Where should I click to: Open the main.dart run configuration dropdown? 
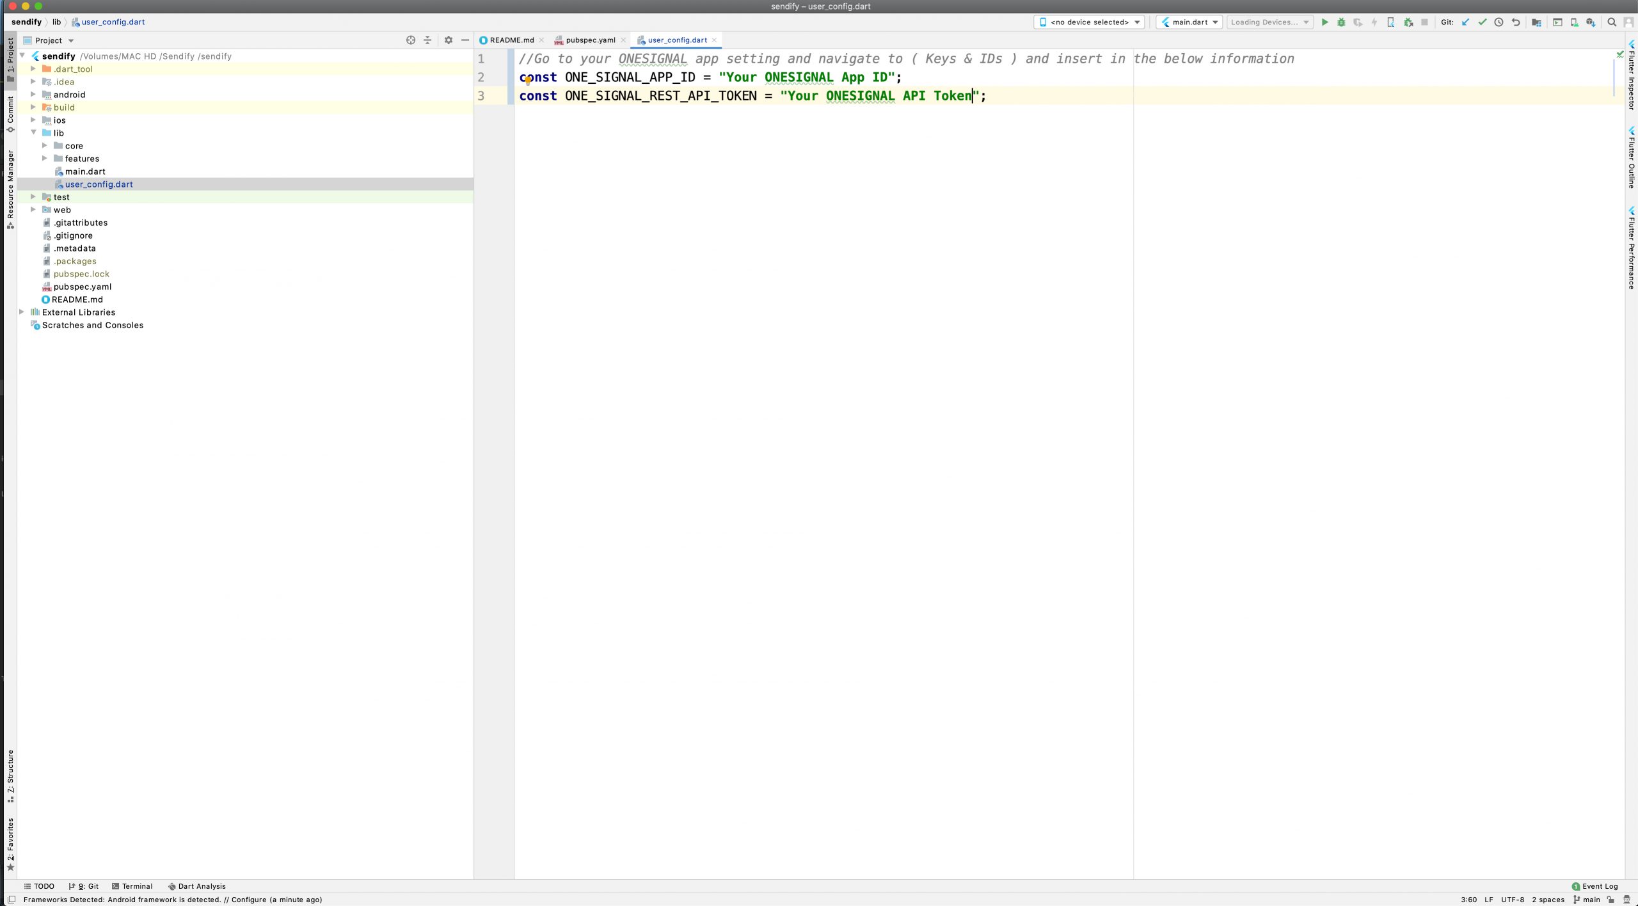(x=1189, y=22)
